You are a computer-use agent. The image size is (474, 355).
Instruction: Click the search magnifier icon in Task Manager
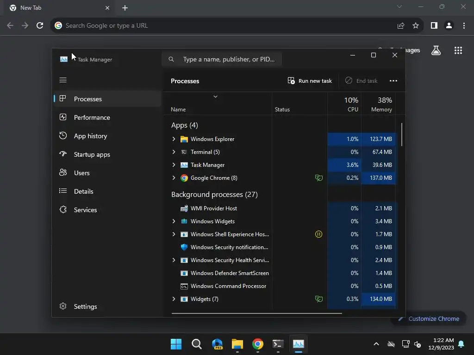[171, 59]
